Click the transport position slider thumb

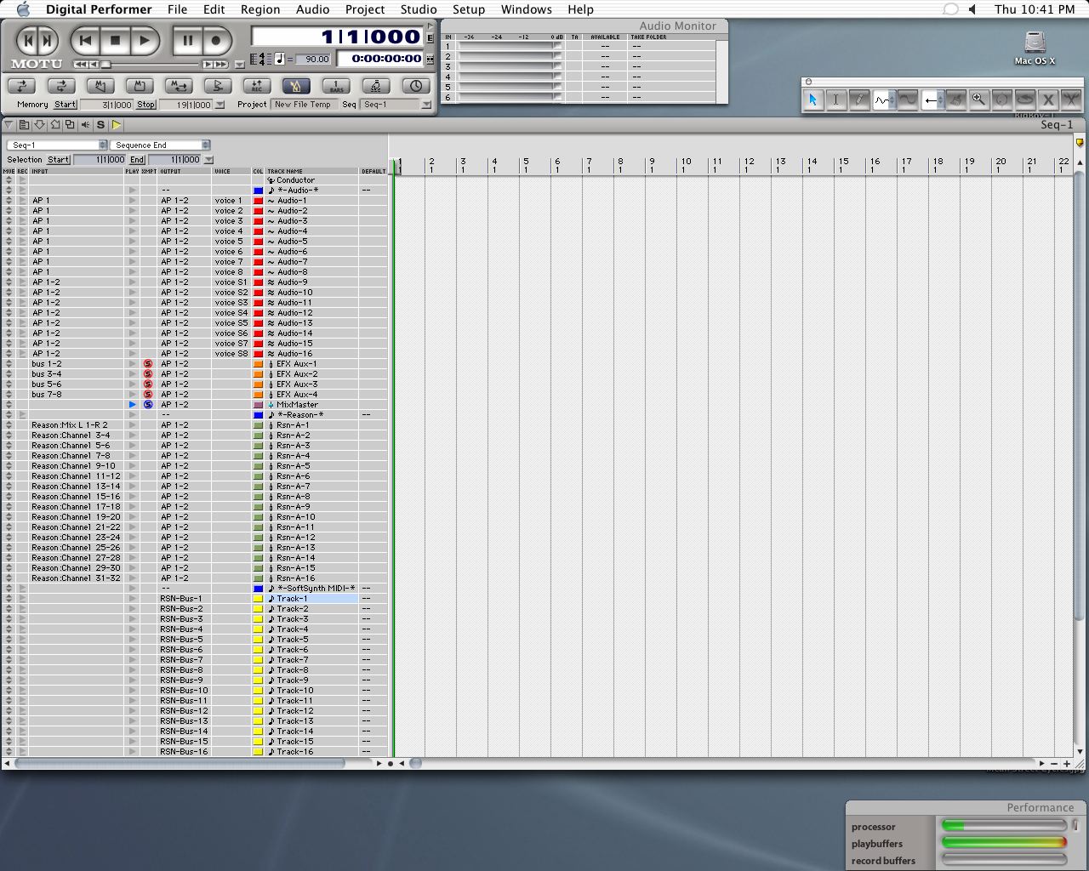(x=106, y=65)
